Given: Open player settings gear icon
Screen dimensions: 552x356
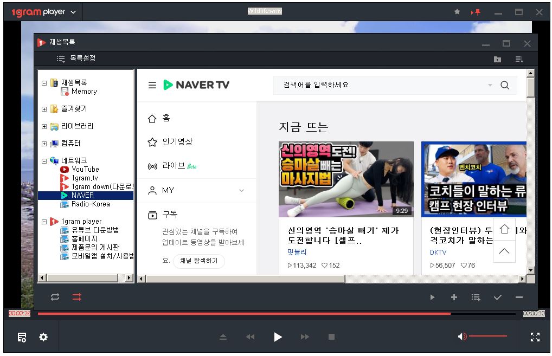Looking at the screenshot, I should 43,338.
